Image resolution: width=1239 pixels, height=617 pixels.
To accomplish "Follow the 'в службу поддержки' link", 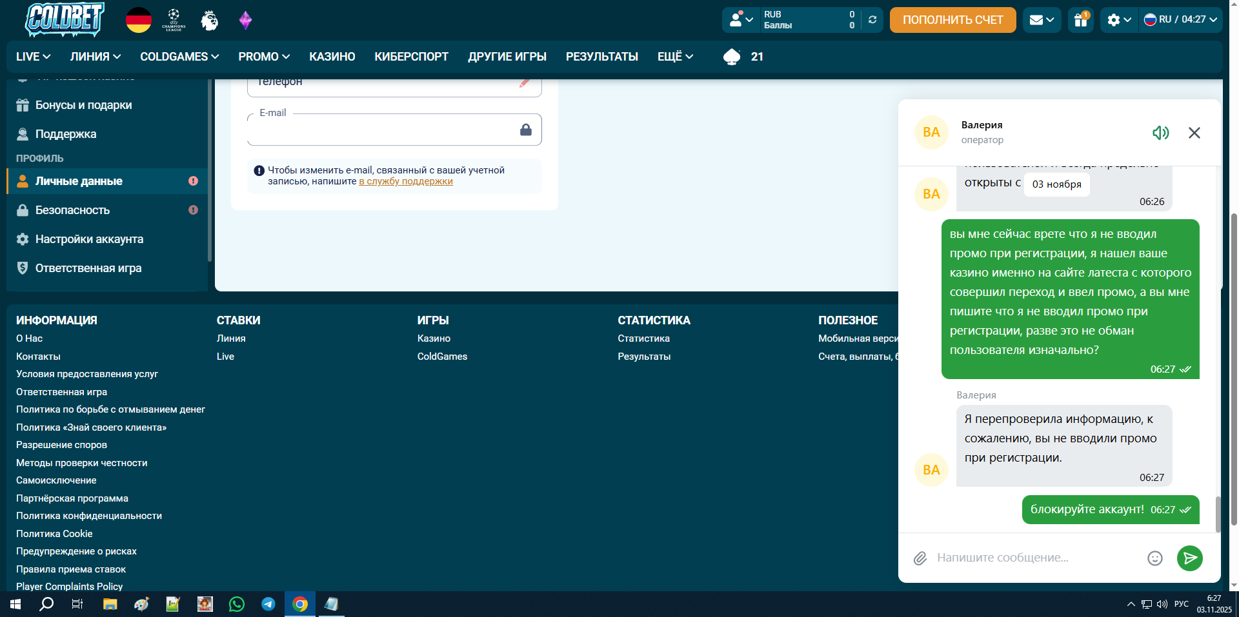I will (x=405, y=182).
